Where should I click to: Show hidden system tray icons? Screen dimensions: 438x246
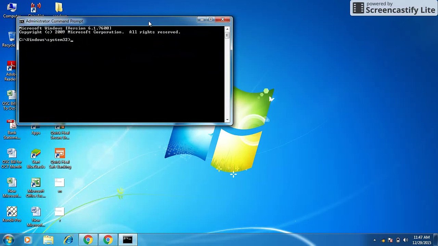click(375, 240)
